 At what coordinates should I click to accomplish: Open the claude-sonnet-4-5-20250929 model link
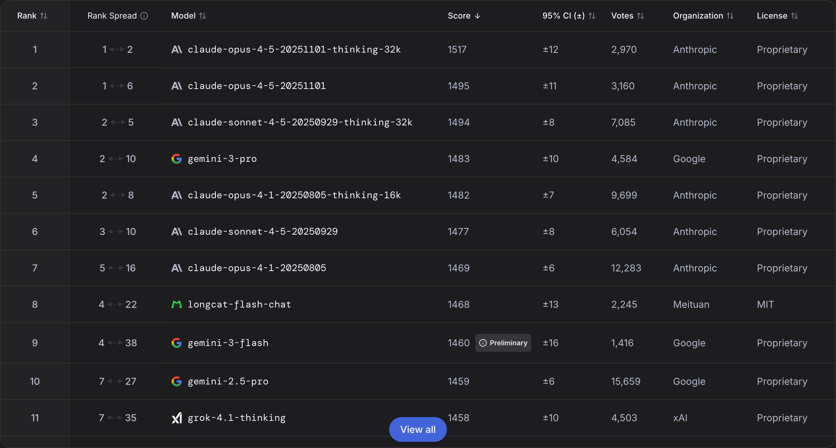tap(263, 232)
